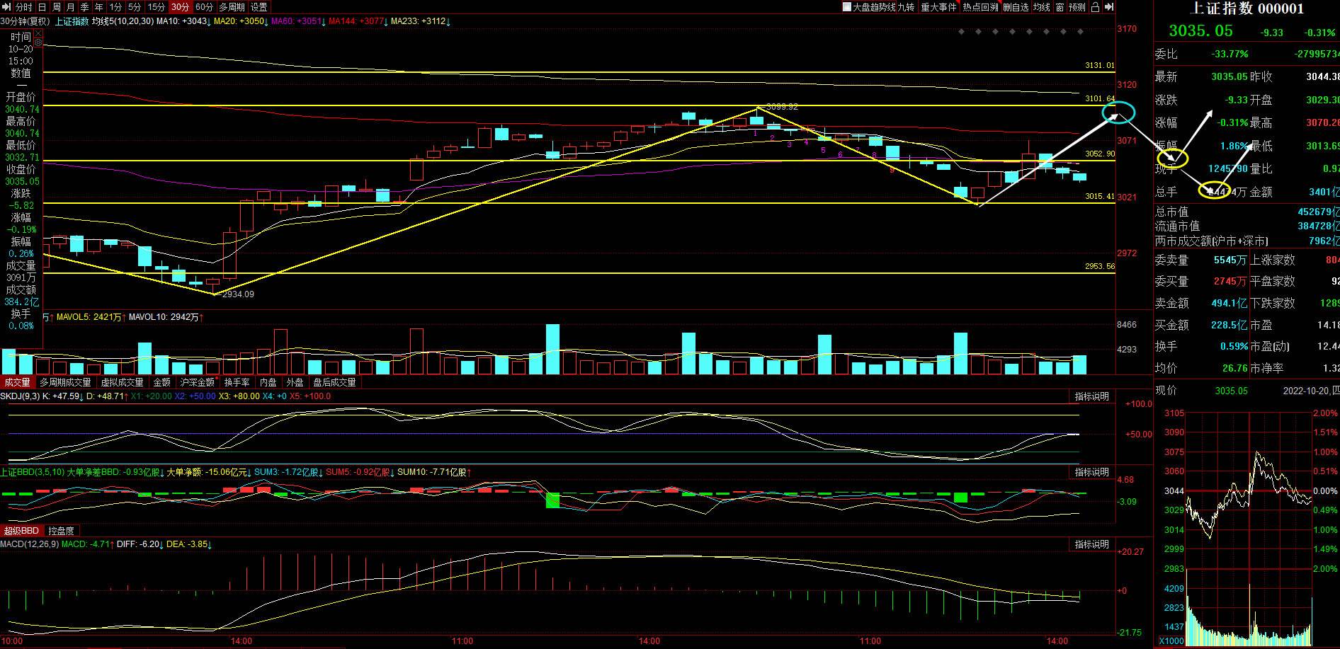Select the 超级BBD tab
1340x649 pixels.
(x=22, y=531)
